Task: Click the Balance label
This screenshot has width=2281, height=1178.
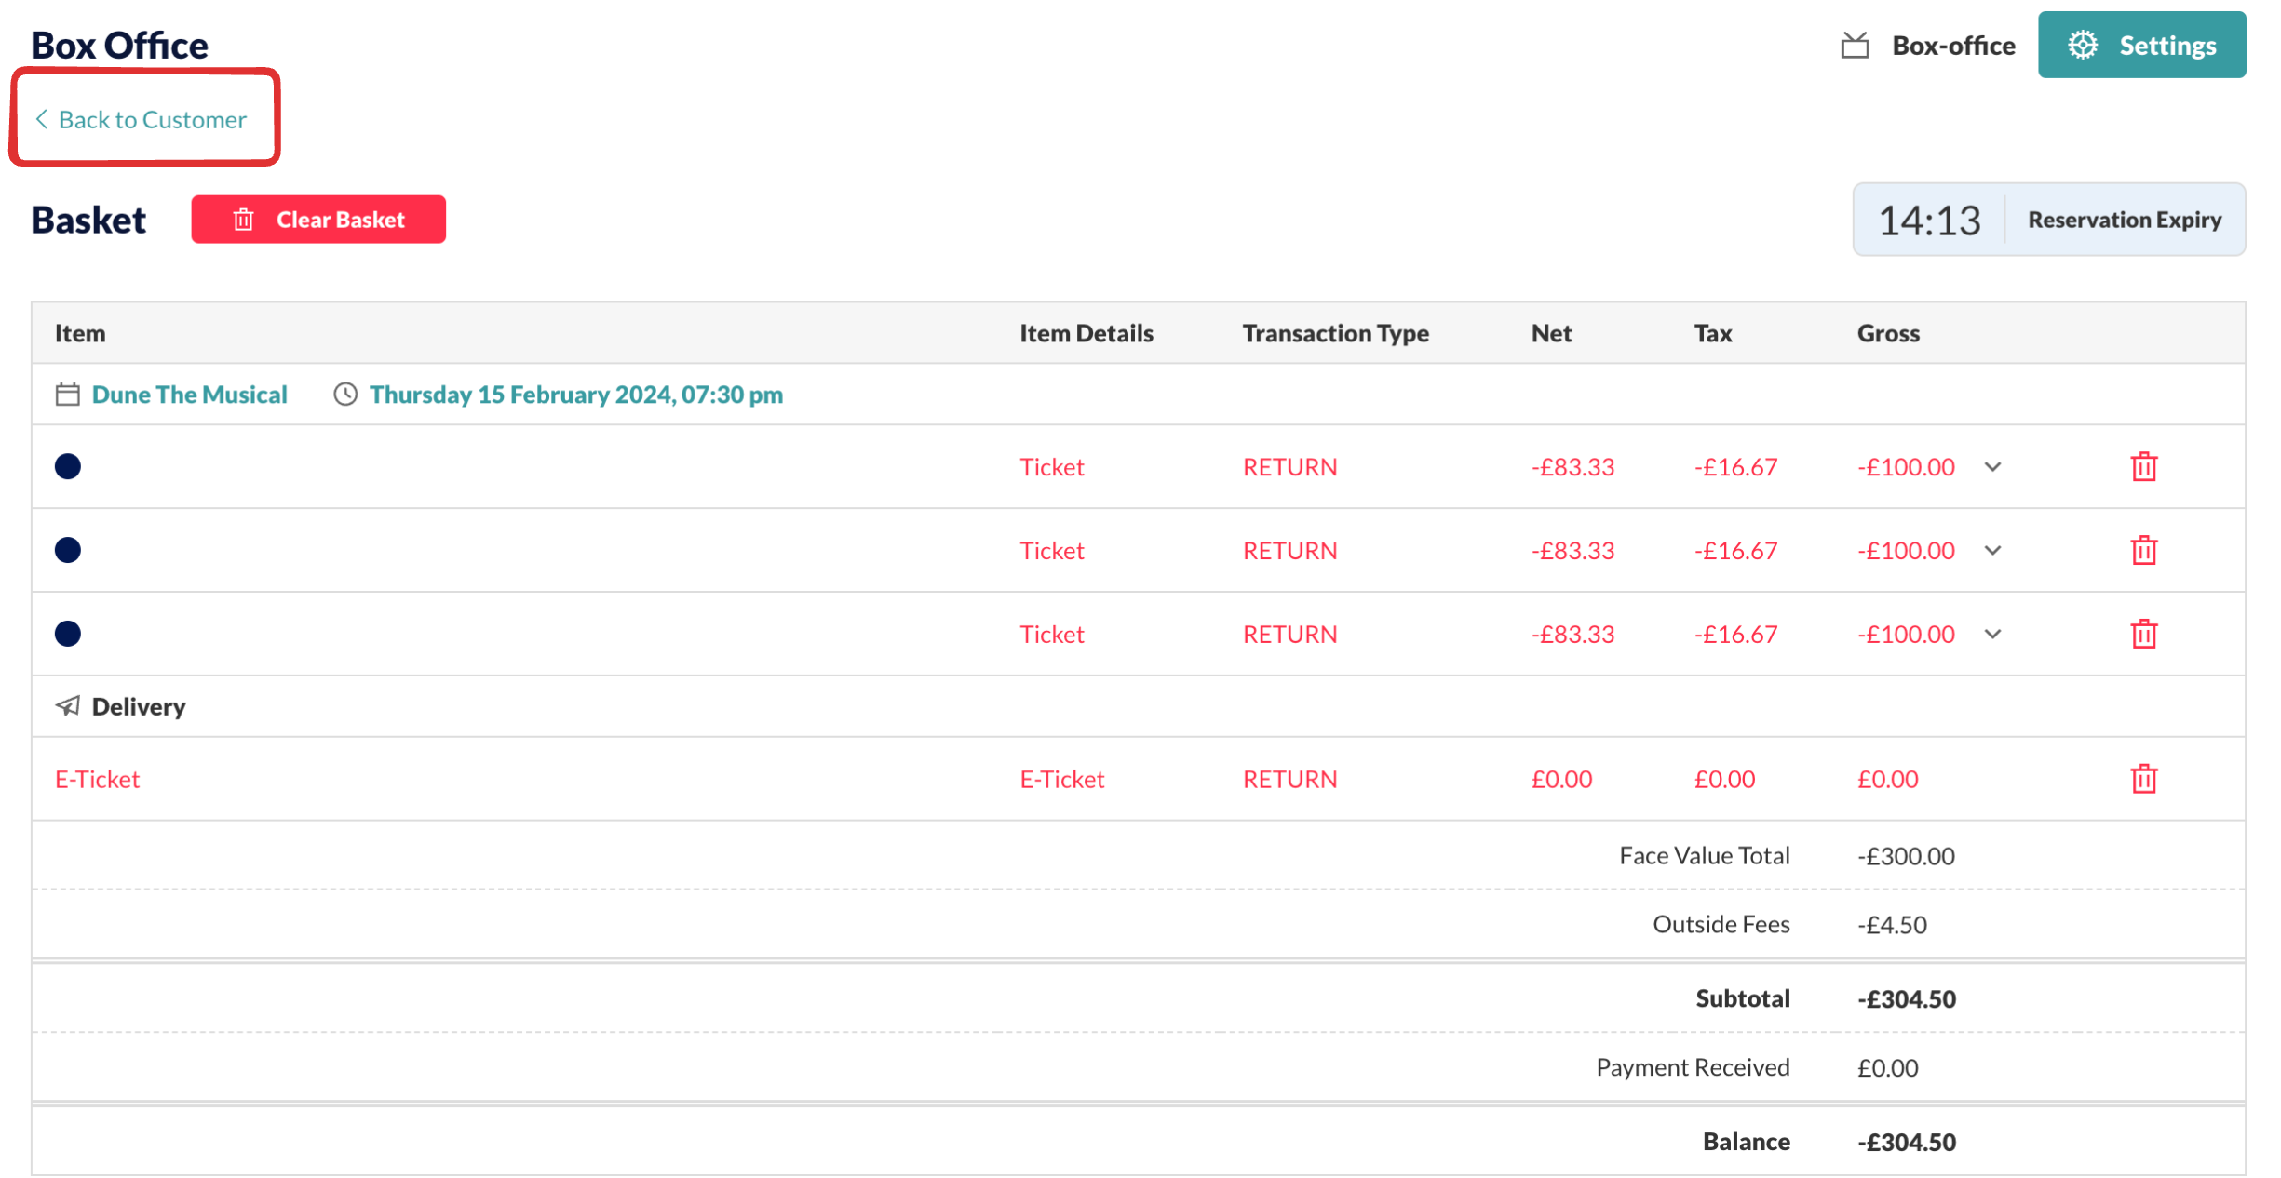Action: coord(1747,1142)
